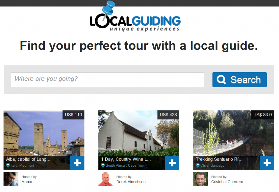Open the 1 Day, Country Wine tour title

(126, 159)
